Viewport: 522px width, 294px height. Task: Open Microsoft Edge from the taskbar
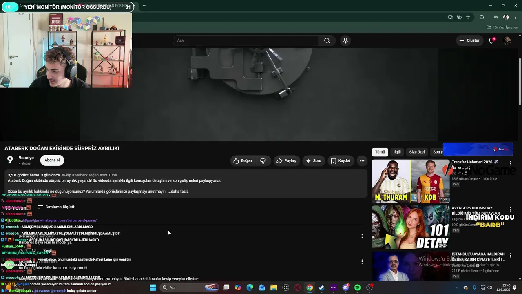(250, 287)
